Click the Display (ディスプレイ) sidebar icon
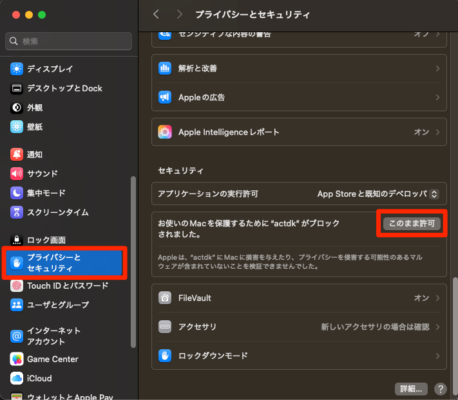This screenshot has width=458, height=400. click(x=17, y=69)
